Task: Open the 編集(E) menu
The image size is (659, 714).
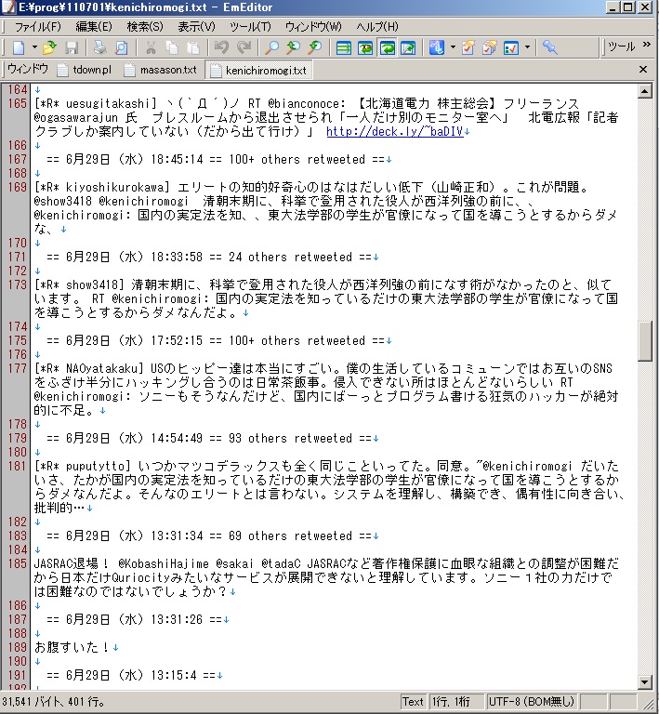Action: coord(93,26)
